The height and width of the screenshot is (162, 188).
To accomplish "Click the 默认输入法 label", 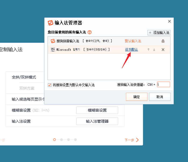I will pos(133,41).
